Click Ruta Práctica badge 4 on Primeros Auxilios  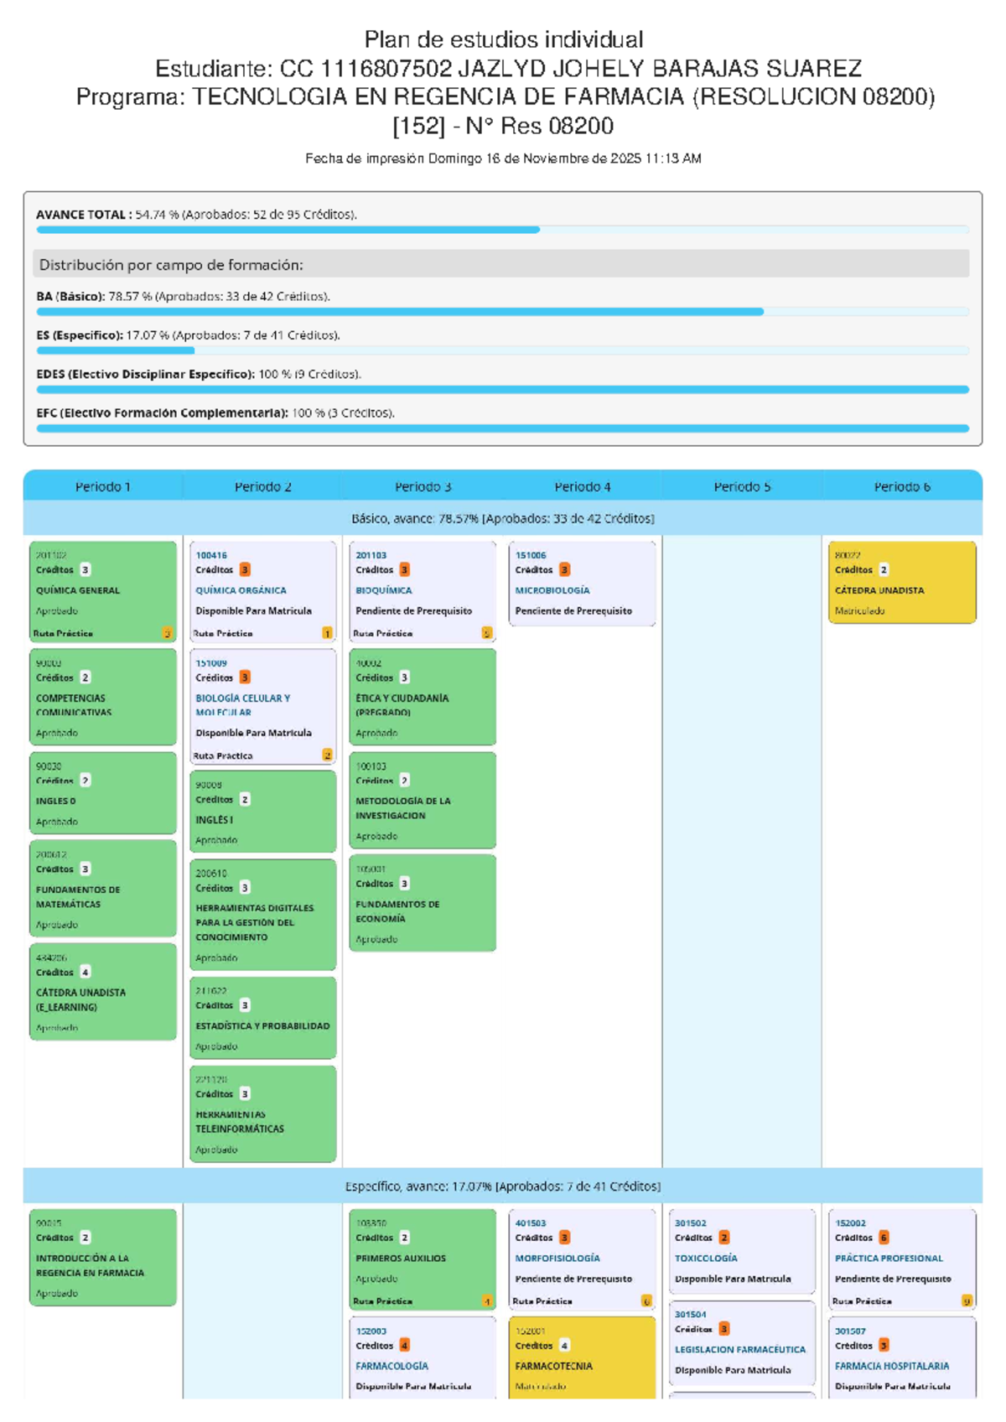pos(486,1301)
